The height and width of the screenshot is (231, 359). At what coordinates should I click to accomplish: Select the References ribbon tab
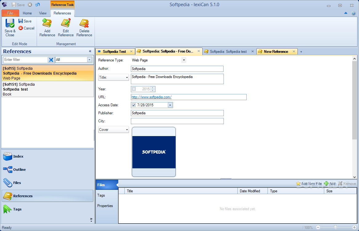62,13
